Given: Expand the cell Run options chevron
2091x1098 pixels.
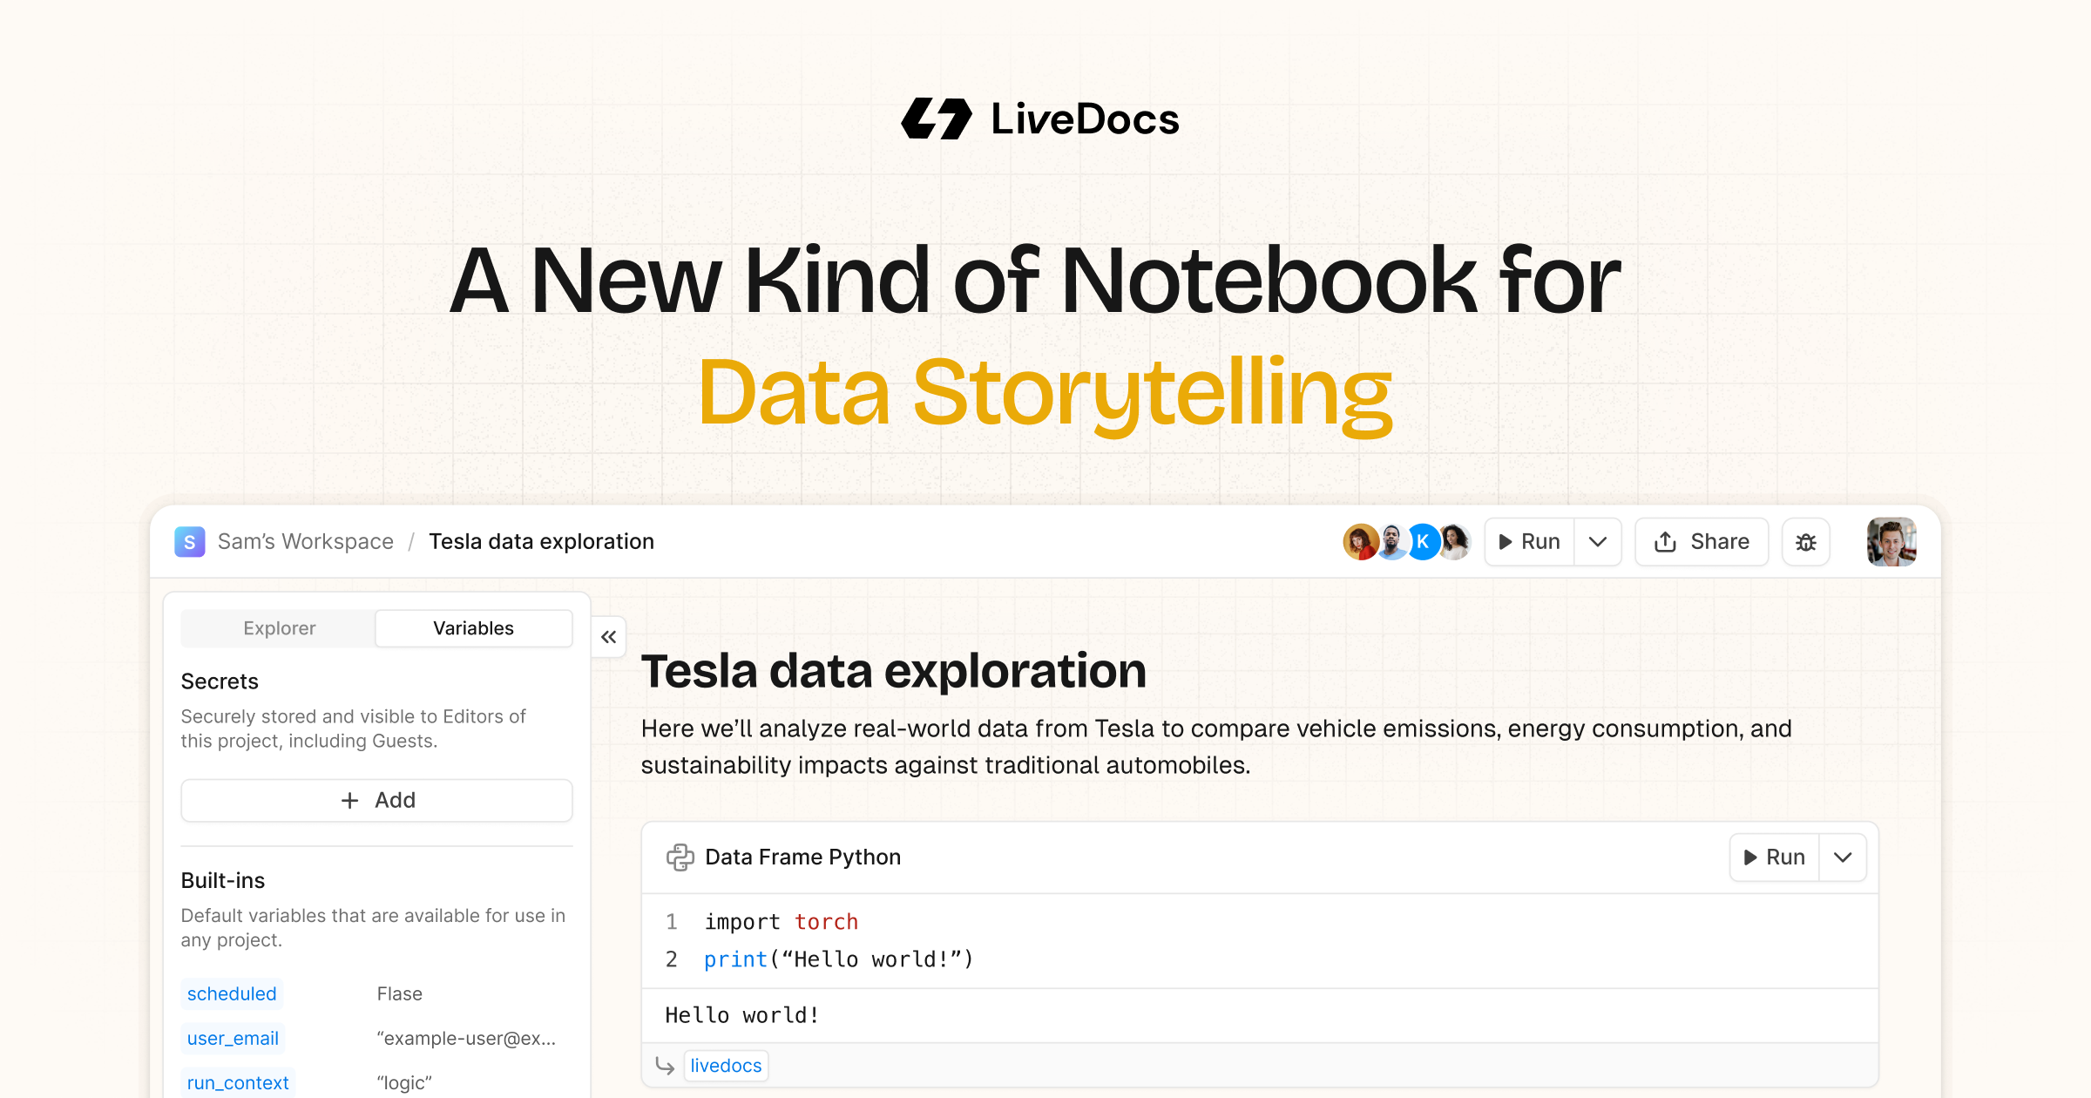Looking at the screenshot, I should [1843, 857].
